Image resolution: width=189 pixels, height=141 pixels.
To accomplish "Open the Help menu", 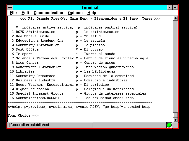I will pyautogui.click(x=92, y=13).
